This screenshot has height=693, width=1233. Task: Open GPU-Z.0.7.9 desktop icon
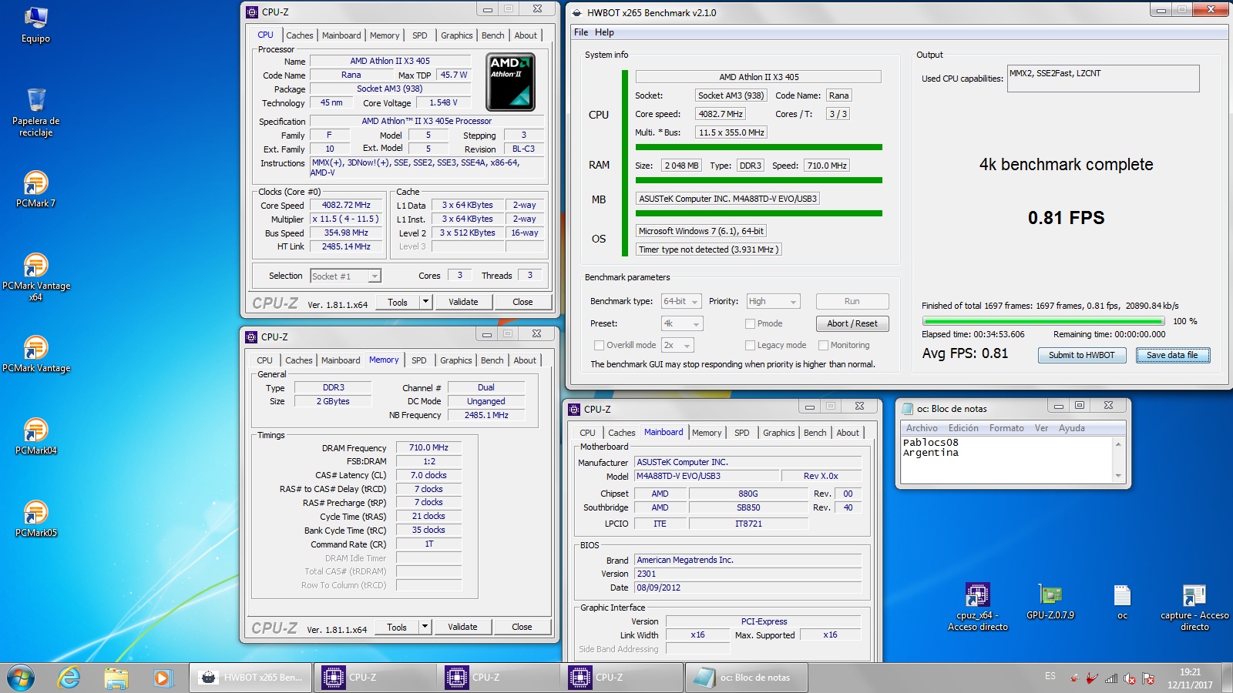(x=1050, y=601)
